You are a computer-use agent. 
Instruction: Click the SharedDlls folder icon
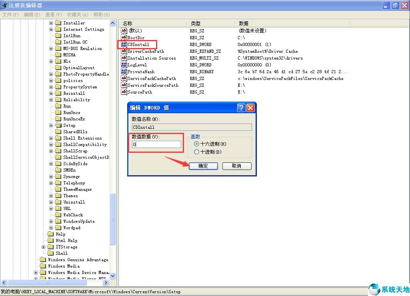(x=58, y=132)
